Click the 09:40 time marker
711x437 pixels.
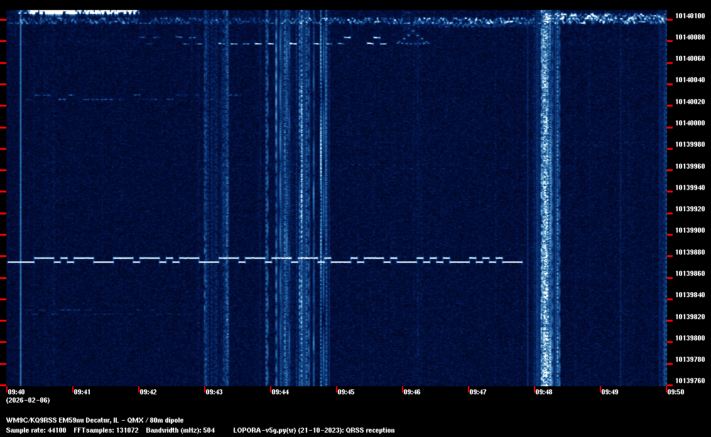coord(16,392)
